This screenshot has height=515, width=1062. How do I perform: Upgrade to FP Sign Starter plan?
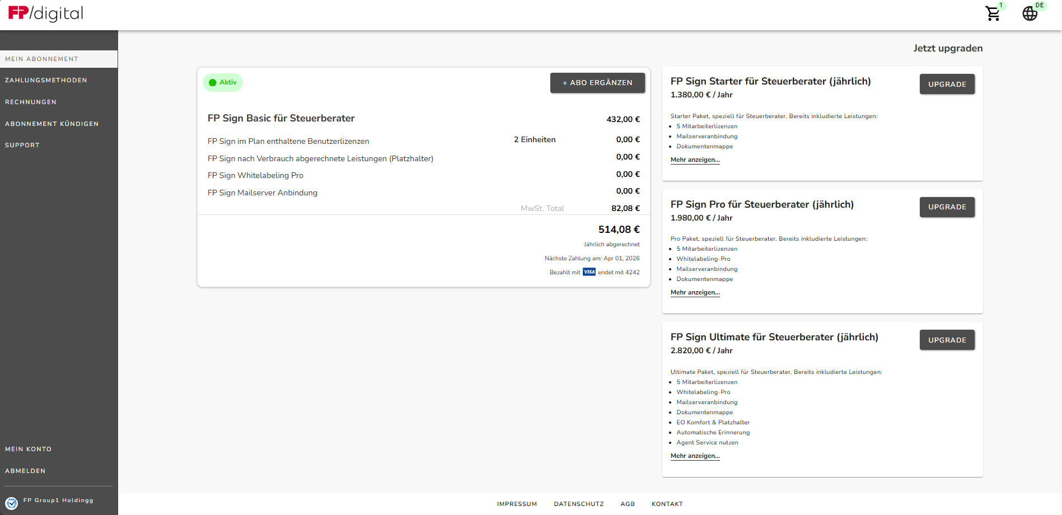947,84
